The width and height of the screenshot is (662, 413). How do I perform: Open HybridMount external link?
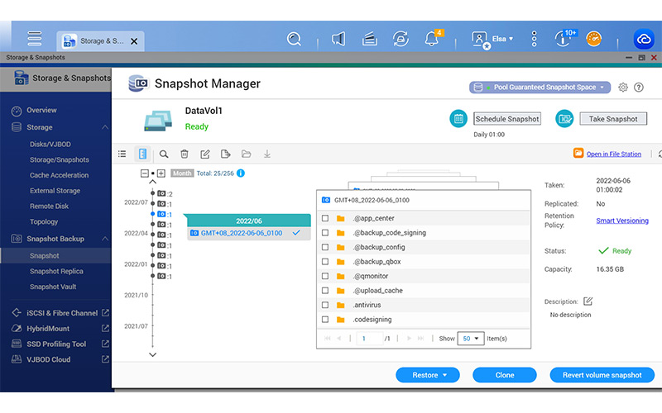tap(106, 329)
